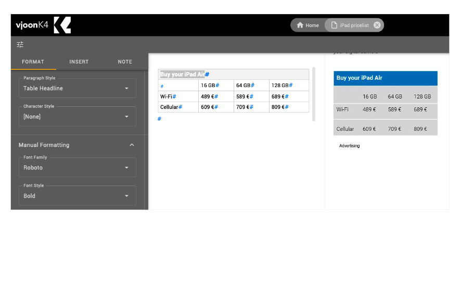This screenshot has width=461, height=308.
Task: Select the FORMAT panel tab
Action: point(33,62)
